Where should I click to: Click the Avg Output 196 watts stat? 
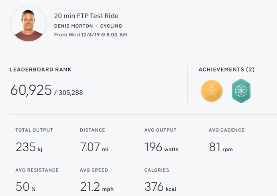click(161, 147)
